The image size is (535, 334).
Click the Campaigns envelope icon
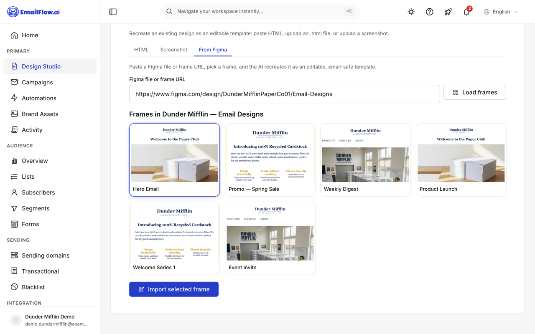pos(14,82)
